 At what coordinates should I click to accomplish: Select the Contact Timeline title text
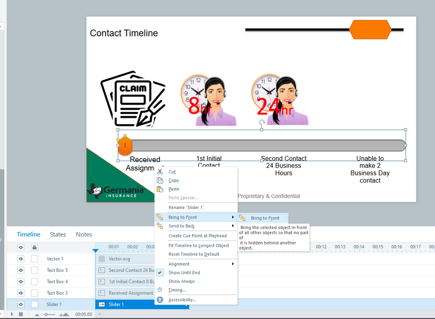[124, 33]
